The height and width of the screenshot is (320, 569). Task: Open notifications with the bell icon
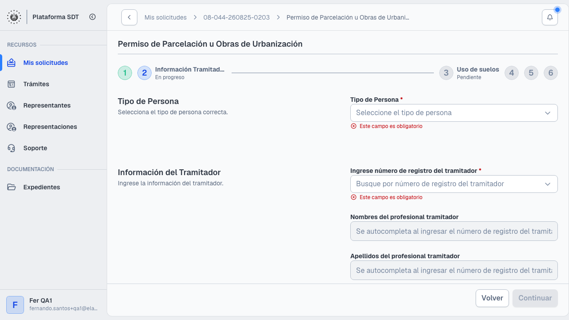(550, 17)
